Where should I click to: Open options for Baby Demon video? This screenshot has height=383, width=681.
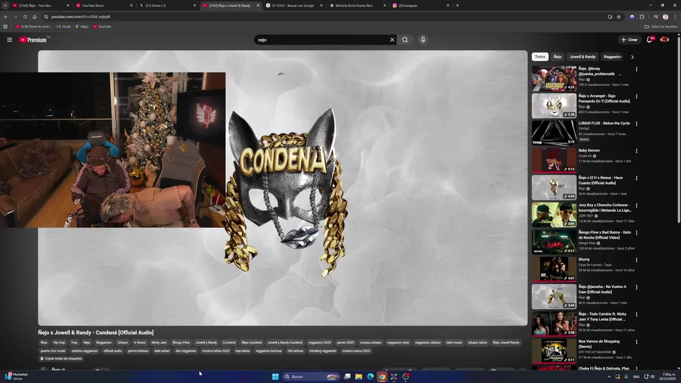(x=636, y=151)
